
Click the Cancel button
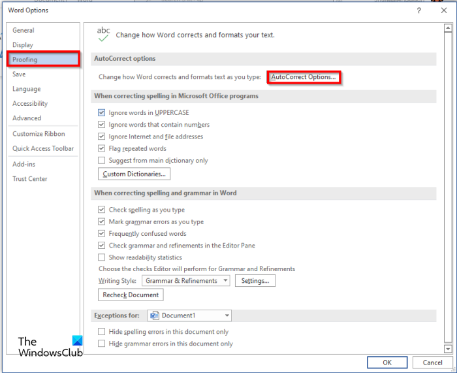tap(432, 363)
